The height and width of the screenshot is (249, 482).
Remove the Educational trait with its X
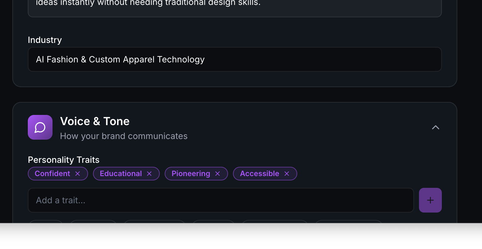click(149, 174)
